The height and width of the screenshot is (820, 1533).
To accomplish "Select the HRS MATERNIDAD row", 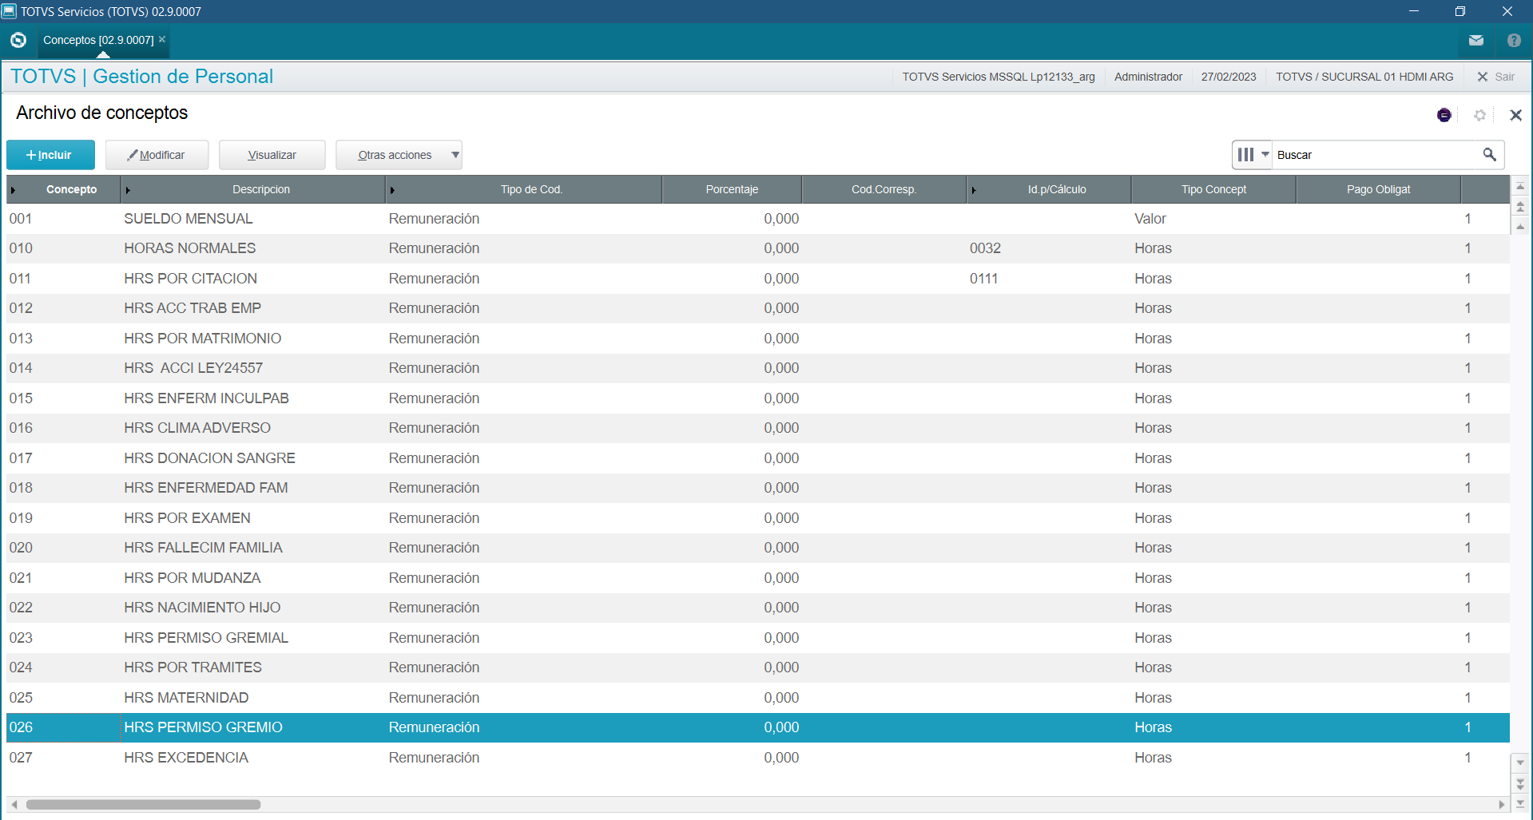I will 758,698.
